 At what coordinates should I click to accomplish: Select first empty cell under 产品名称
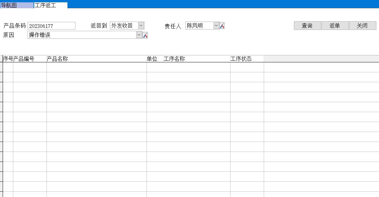click(96, 67)
